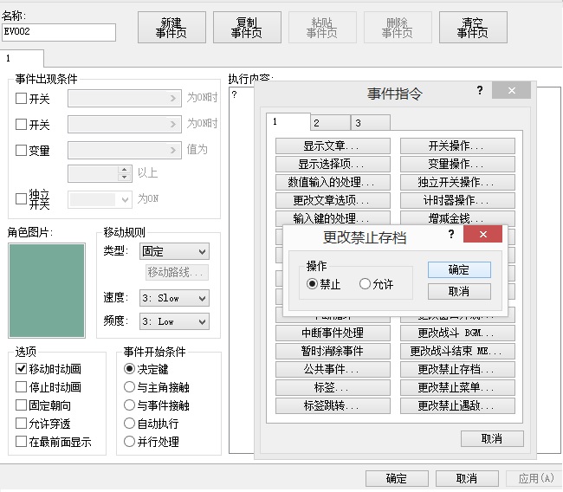Screen dimensions: 563x492
Task: Click the 更改战斗 BGM command button
Action: [458, 333]
